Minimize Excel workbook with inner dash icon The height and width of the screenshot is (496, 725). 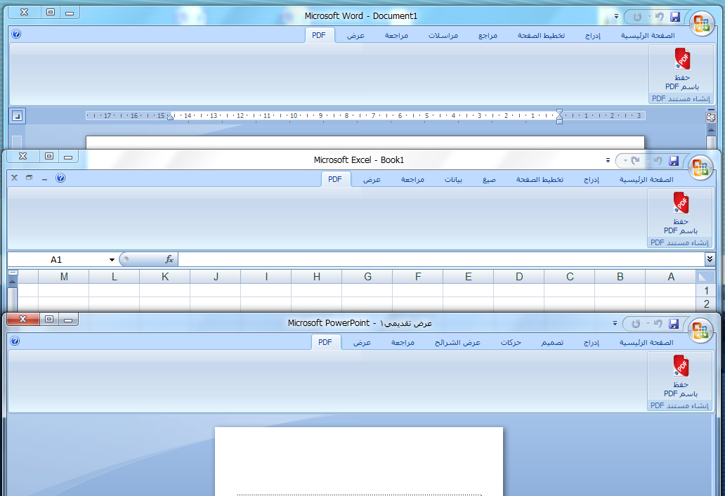[44, 179]
